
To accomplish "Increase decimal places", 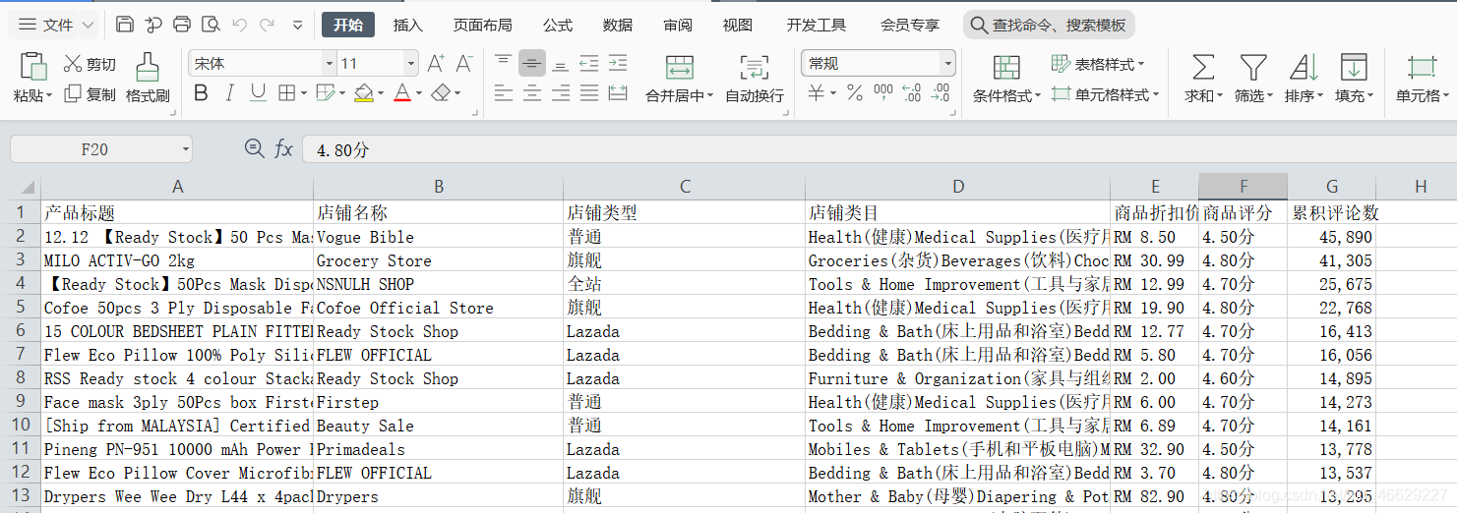I will (x=911, y=93).
